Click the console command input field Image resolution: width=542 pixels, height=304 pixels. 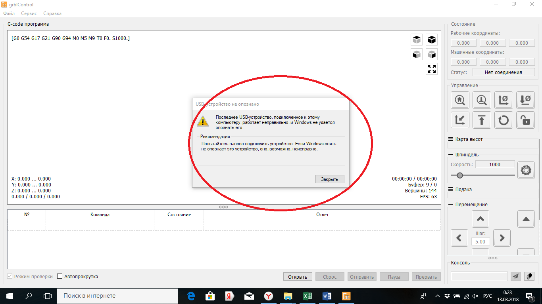pyautogui.click(x=479, y=276)
